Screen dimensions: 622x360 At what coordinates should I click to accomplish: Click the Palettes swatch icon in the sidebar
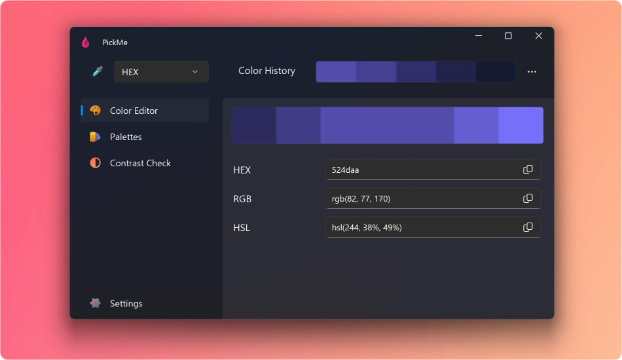96,137
